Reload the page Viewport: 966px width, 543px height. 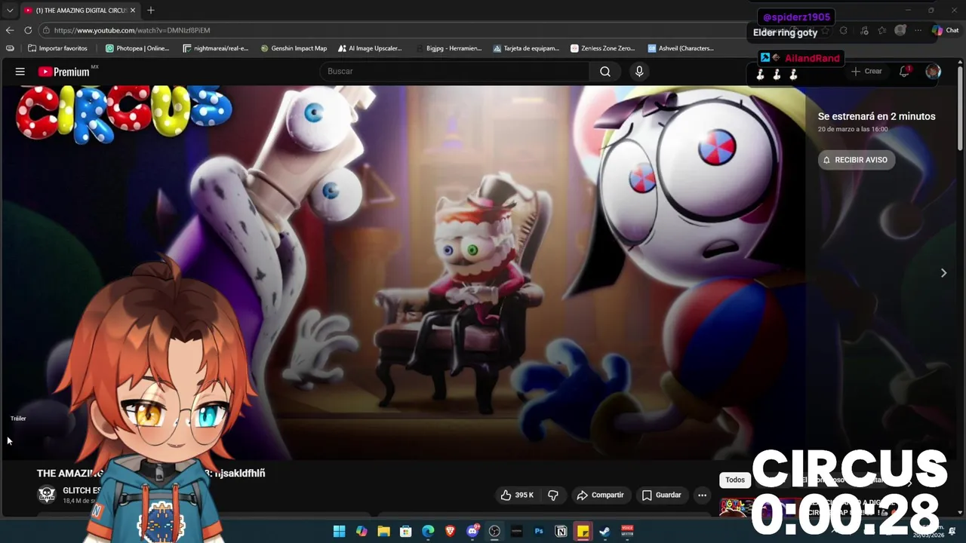coord(28,30)
